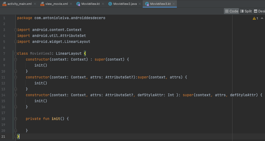Fold the second constructor at line 11
265x141 pixels.
(16, 77)
